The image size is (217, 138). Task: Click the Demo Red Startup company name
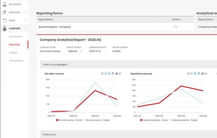coord(50,51)
